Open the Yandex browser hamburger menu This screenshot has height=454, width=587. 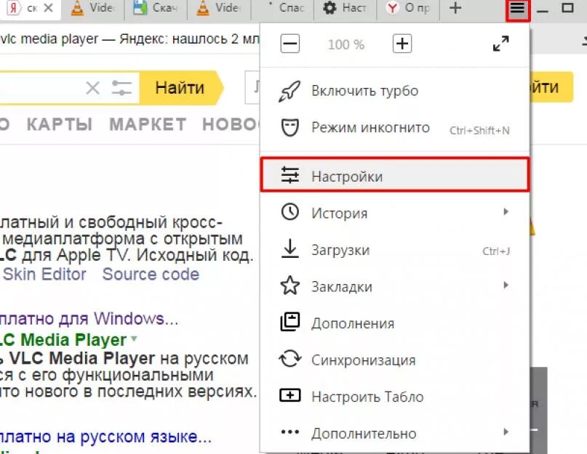click(x=517, y=9)
